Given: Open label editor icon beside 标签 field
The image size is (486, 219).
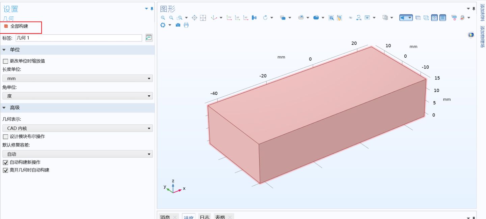Looking at the screenshot, I should pos(149,38).
